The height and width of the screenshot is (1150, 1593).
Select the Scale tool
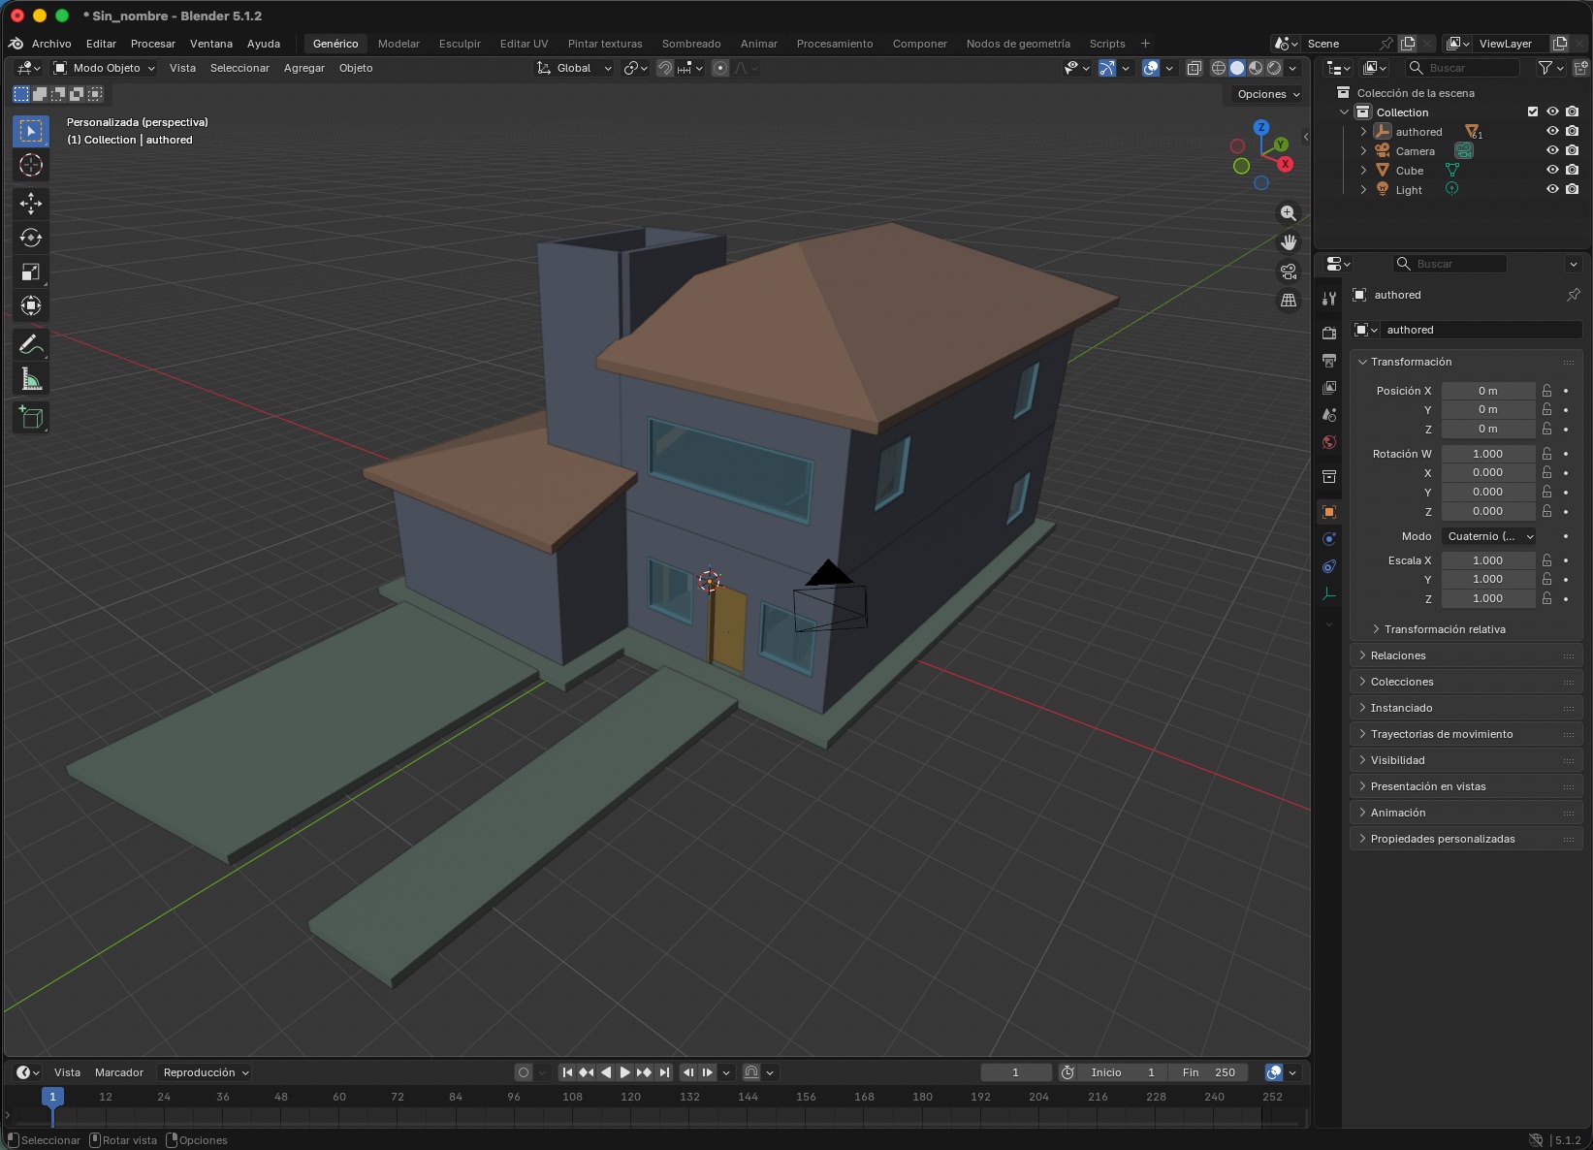tap(31, 272)
